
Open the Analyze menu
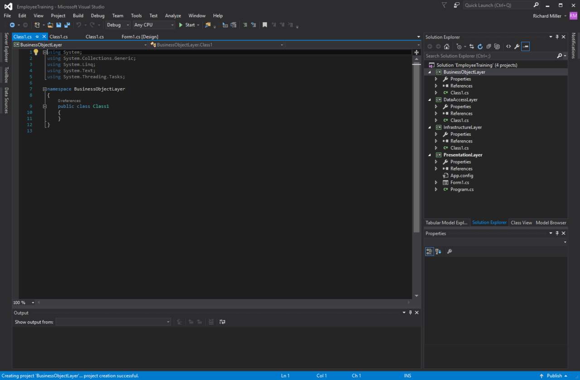pos(173,15)
